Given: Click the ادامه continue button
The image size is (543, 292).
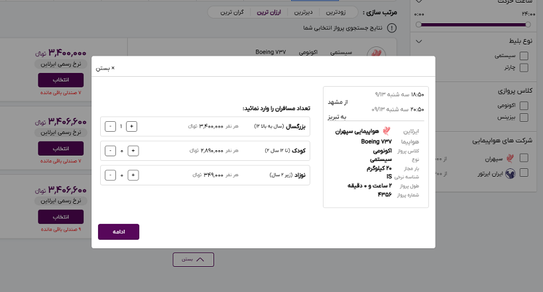Looking at the screenshot, I should coord(119,232).
